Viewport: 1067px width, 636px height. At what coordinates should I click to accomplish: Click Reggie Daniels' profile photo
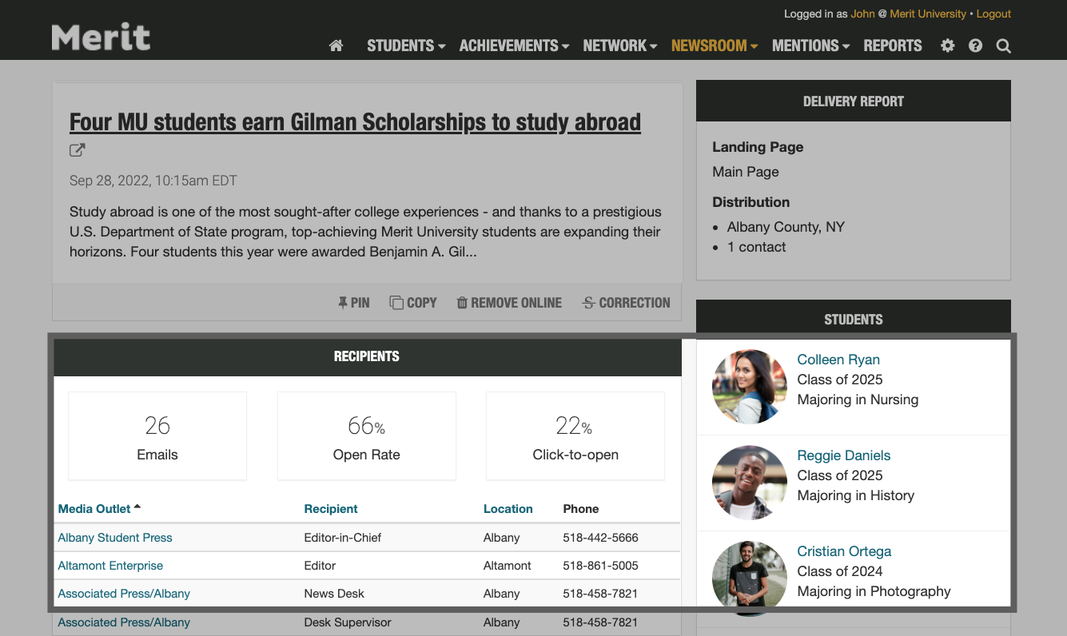[749, 483]
